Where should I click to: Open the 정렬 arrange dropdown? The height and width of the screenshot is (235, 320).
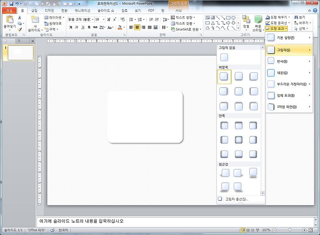tap(246, 23)
